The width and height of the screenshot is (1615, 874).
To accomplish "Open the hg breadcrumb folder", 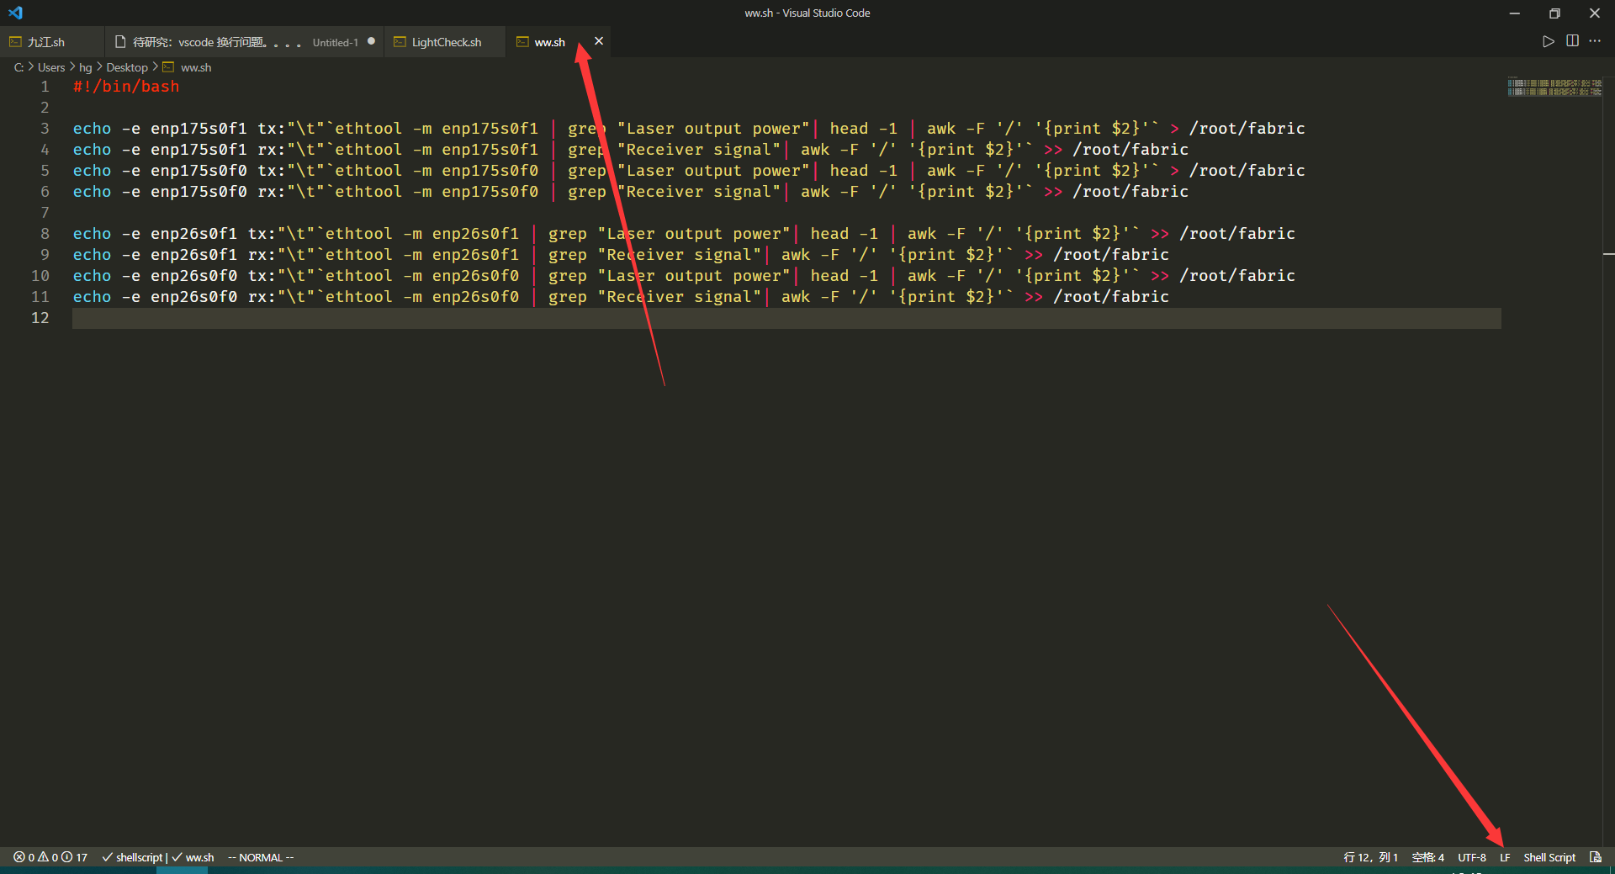I will click(86, 67).
